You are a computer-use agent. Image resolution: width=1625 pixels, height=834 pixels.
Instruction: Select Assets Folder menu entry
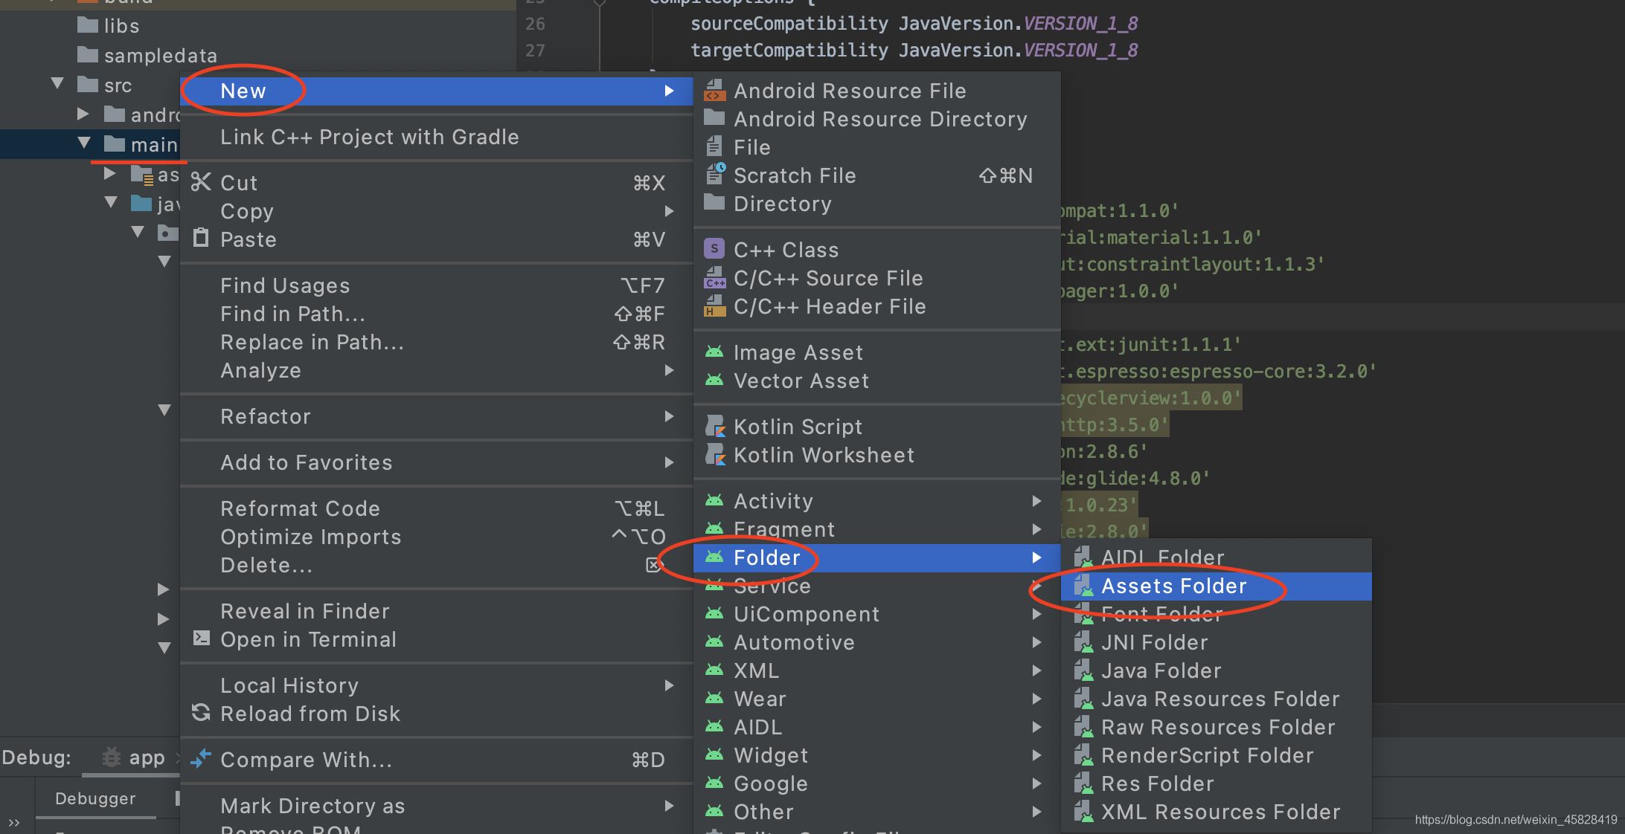[x=1173, y=586]
